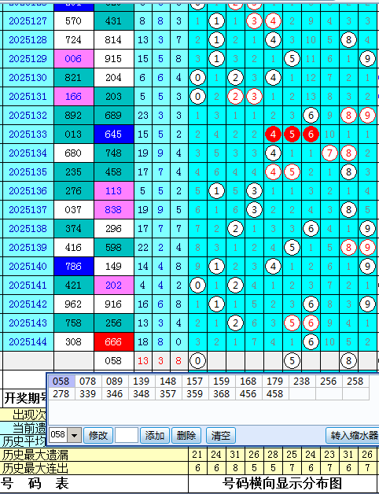Open the 058 combo box dropdown arrow

click(75, 436)
